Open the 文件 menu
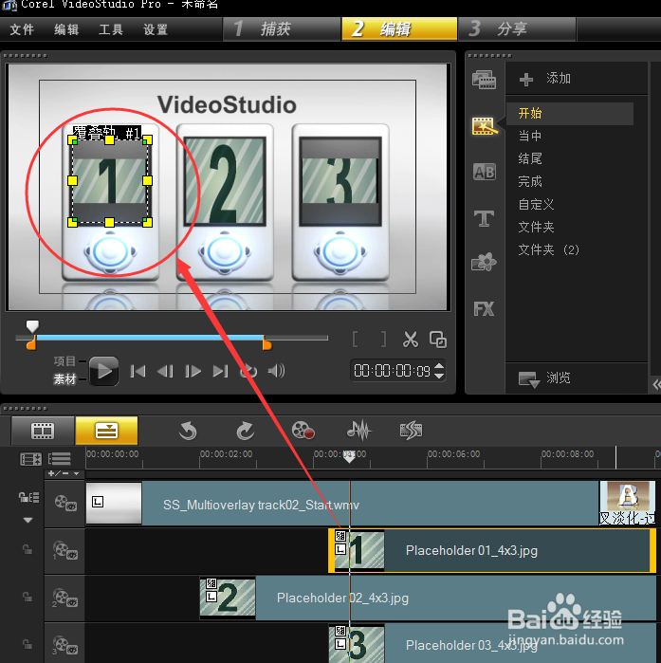Screen dimensions: 661x663 22,29
